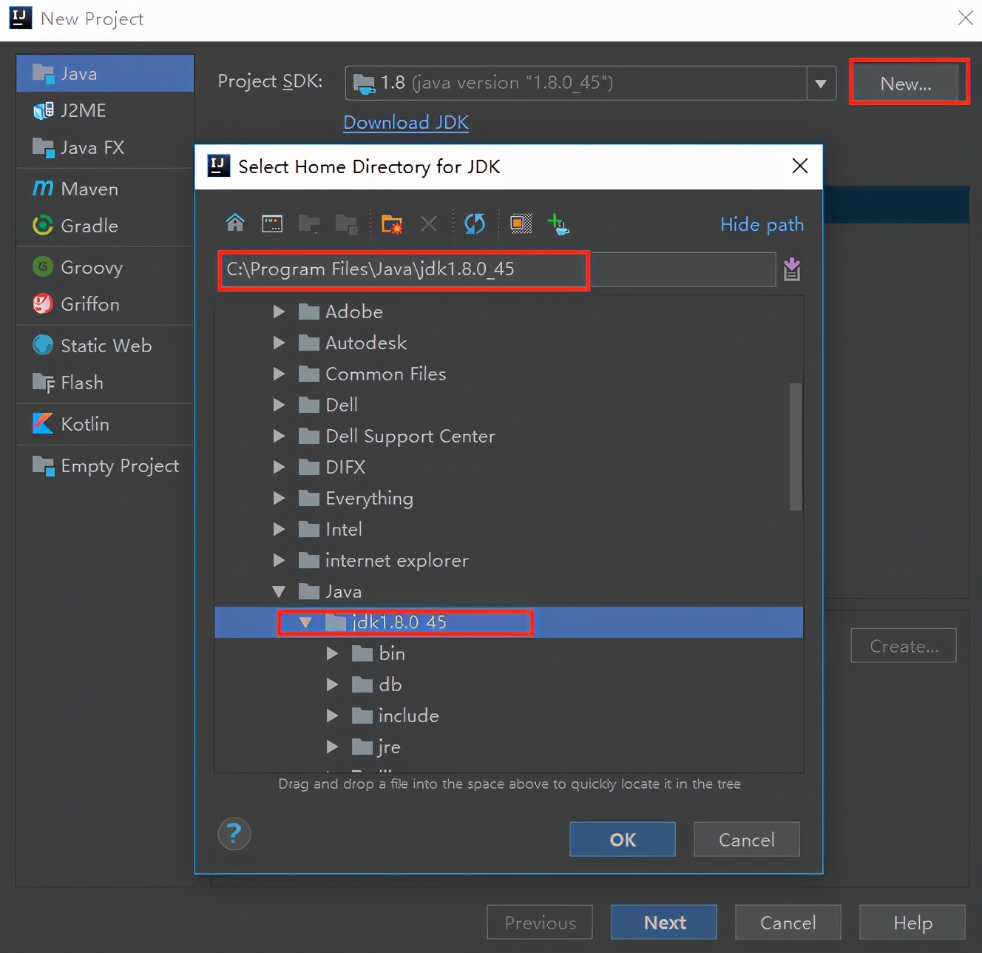Select the internet explorer folder row
This screenshot has height=953, width=982.
509,560
